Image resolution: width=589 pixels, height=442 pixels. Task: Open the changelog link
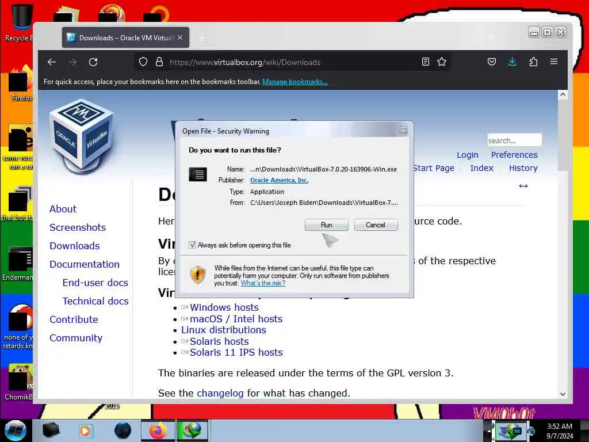click(220, 393)
